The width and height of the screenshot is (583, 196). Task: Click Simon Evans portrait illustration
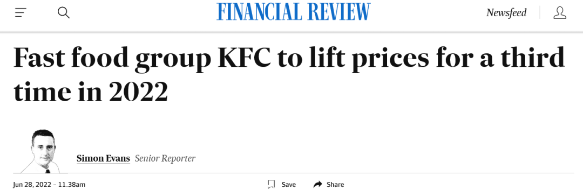tap(43, 151)
